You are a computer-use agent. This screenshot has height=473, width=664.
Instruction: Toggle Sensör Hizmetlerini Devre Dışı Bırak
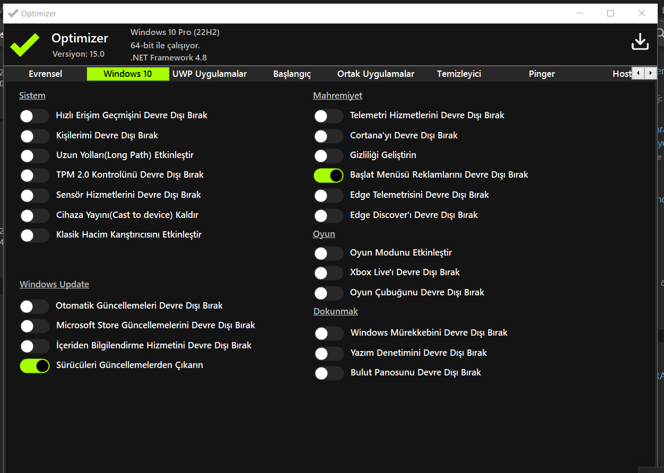tap(34, 195)
